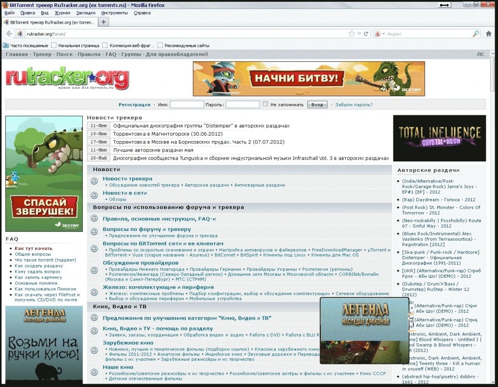Click the forum icon beside Наше кино
This screenshot has width=498, height=387.
94,372
